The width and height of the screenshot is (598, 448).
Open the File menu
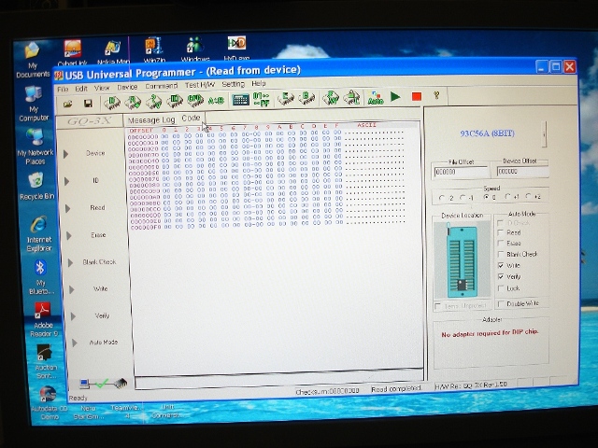[x=63, y=90]
